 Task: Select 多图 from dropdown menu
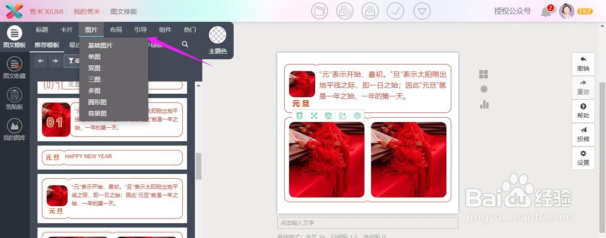point(94,91)
